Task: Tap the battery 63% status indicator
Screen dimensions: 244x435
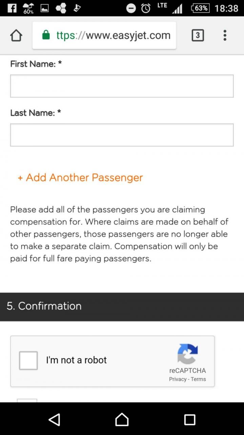Action: pyautogui.click(x=200, y=8)
